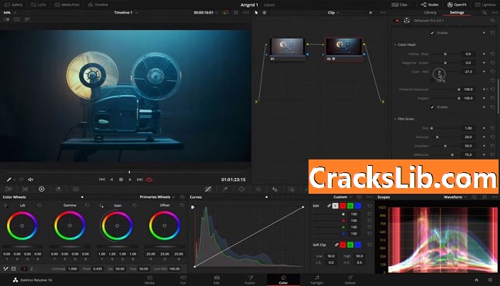
Task: Open the Qualifier eyedropper palette
Action: pyautogui.click(x=225, y=189)
